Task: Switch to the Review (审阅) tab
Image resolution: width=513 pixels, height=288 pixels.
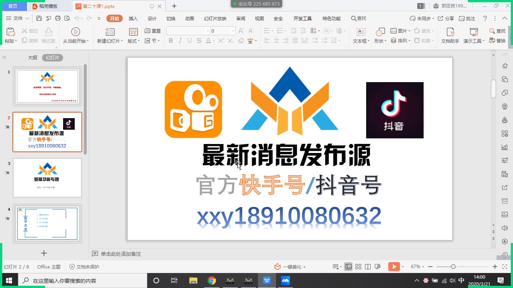Action: (241, 18)
